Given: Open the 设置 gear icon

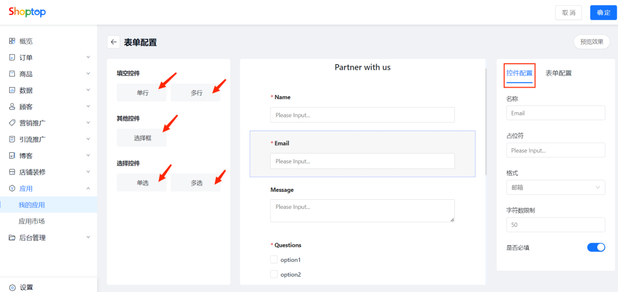Looking at the screenshot, I should tap(12, 287).
